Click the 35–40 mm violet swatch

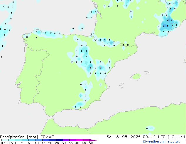[73, 140]
